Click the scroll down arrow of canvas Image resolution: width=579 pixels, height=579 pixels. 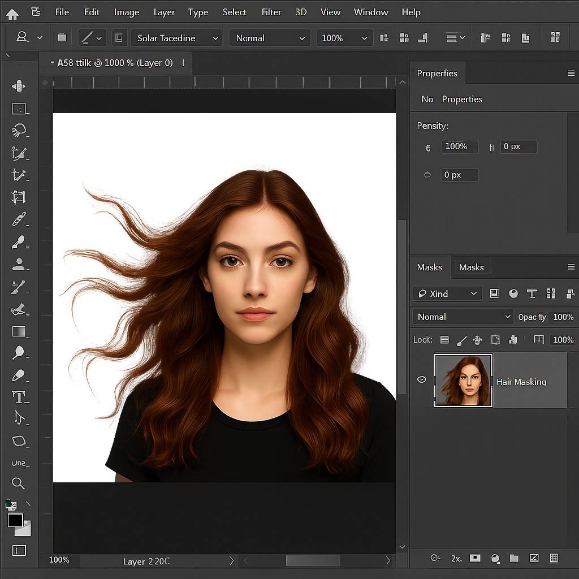(x=403, y=547)
